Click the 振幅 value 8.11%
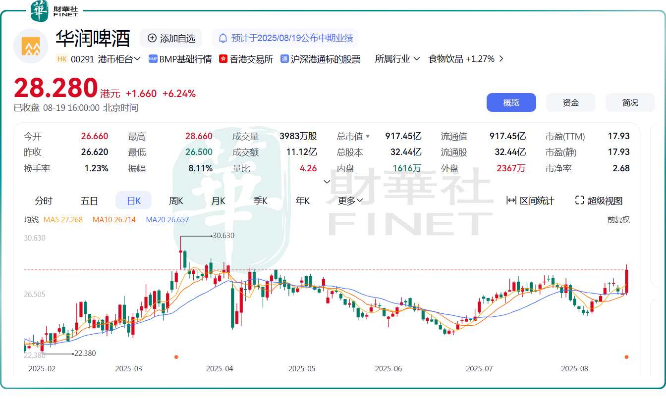Image resolution: width=666 pixels, height=399 pixels. coord(200,168)
